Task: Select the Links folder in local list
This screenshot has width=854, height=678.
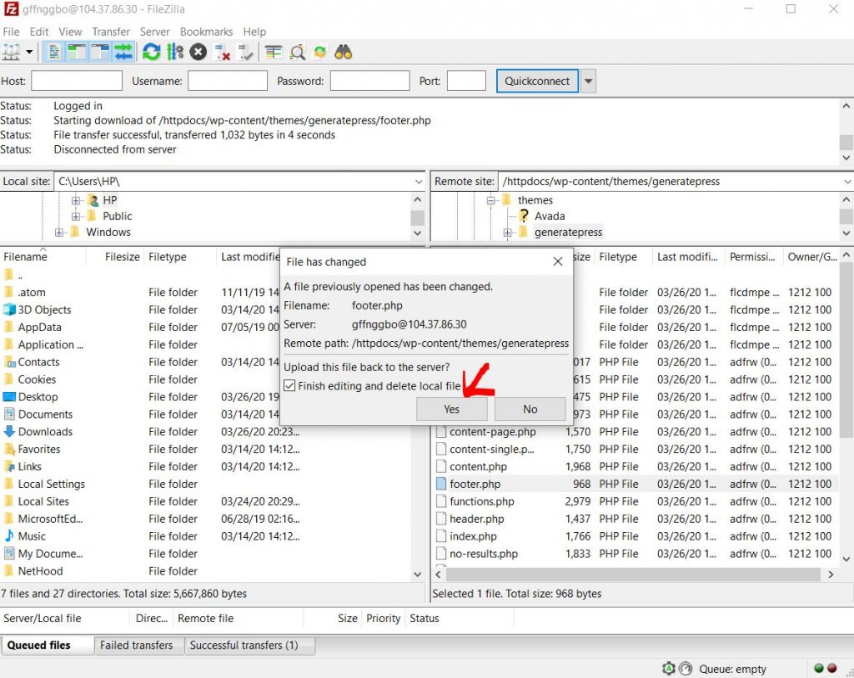Action: (x=23, y=467)
